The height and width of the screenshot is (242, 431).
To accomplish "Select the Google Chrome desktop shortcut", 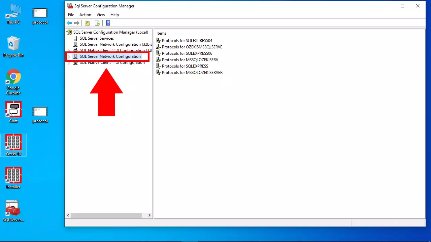I will (13, 82).
